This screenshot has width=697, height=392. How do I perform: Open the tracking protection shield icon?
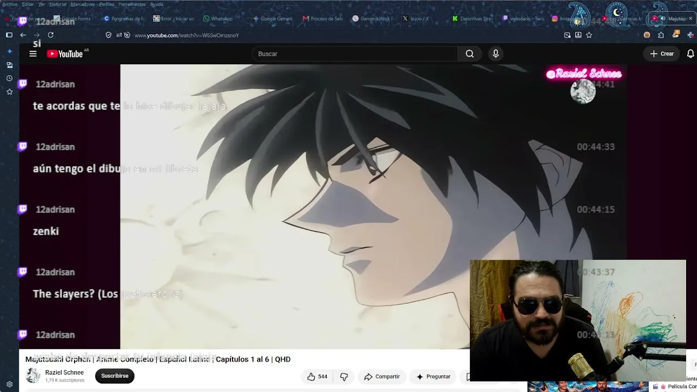(108, 35)
